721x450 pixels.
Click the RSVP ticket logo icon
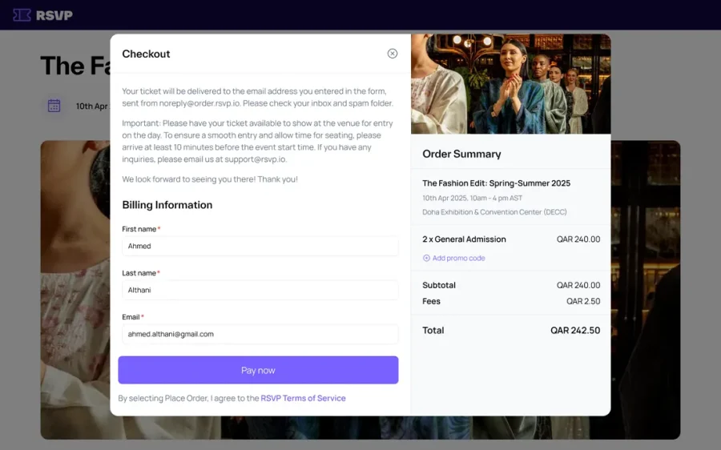tap(22, 15)
